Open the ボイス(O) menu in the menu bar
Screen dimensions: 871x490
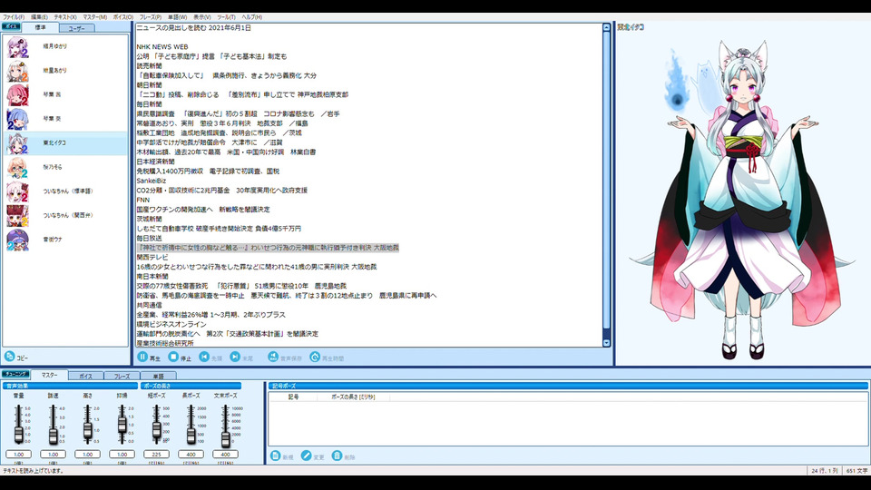pos(123,17)
